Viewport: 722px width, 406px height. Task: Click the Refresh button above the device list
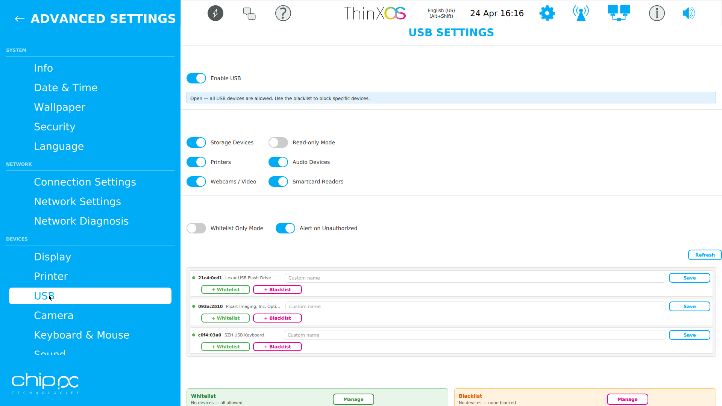click(705, 255)
